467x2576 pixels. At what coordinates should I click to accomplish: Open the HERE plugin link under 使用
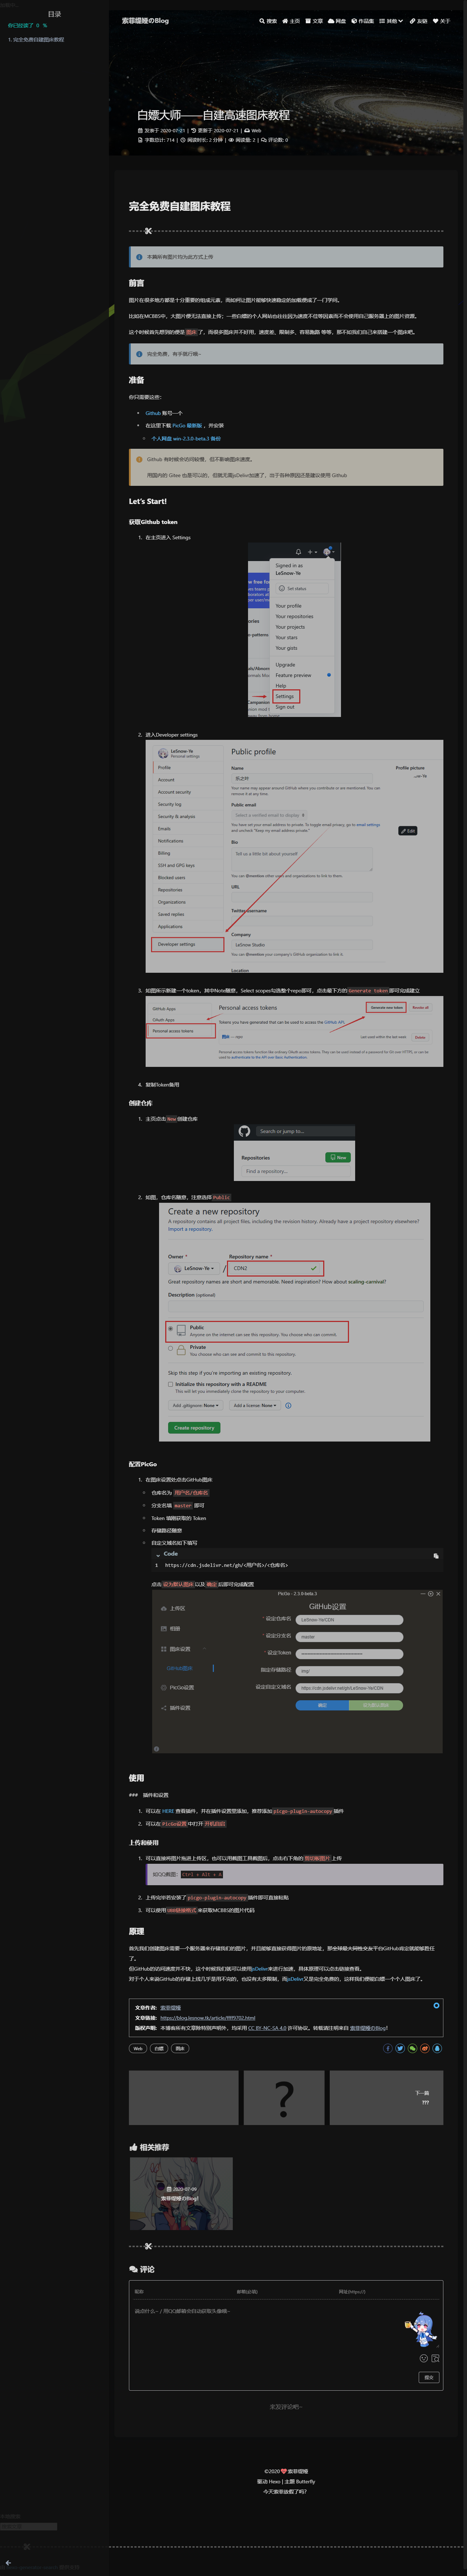[x=168, y=1811]
